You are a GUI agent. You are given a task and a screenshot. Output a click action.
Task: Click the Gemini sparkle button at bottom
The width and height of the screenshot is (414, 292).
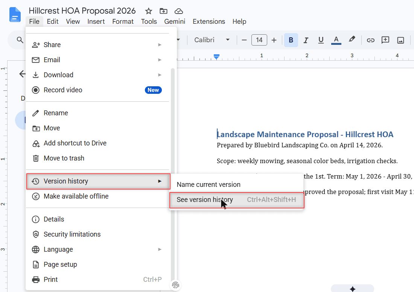[x=353, y=289]
